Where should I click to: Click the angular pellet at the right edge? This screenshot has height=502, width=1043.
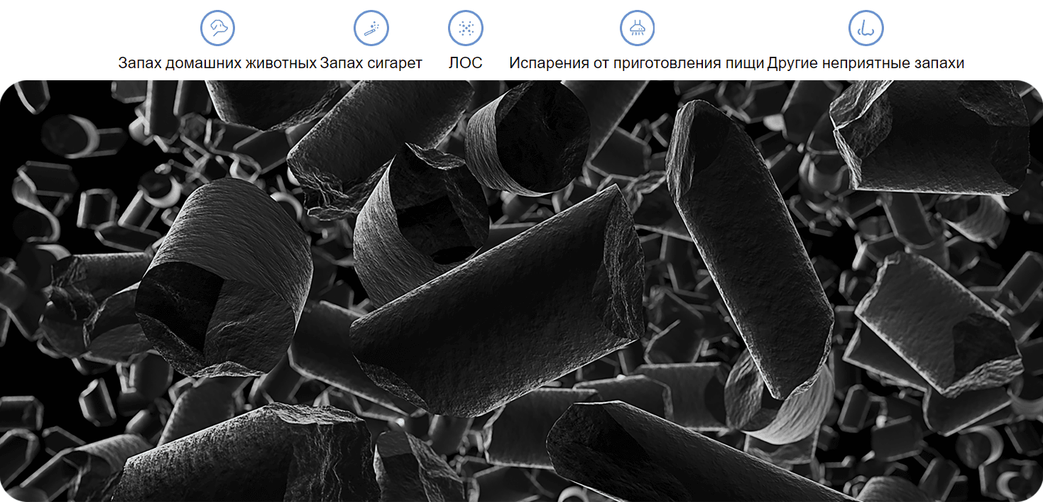937,320
